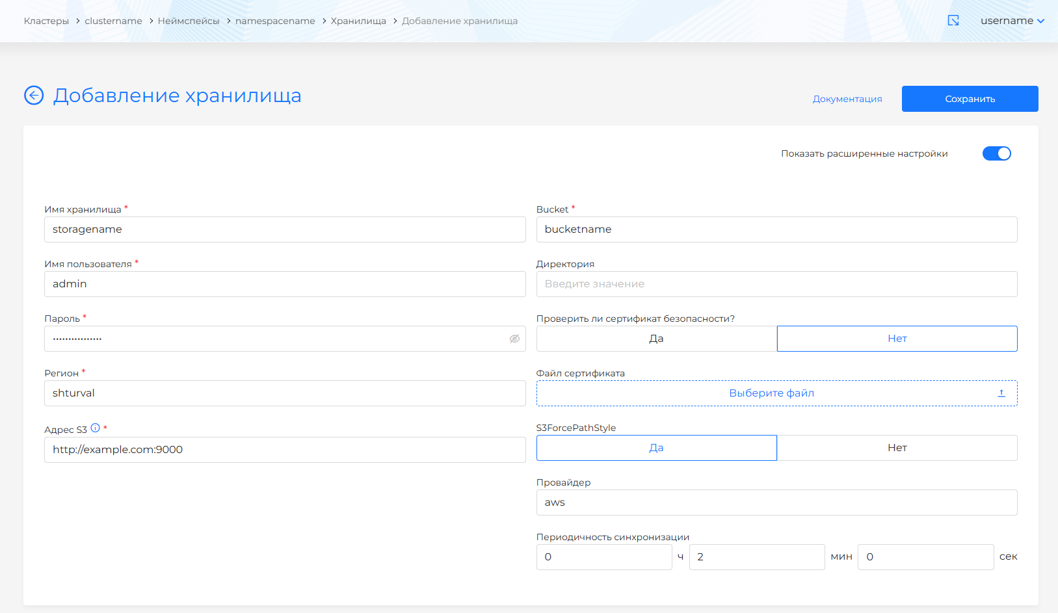1058x613 pixels.
Task: Select Нет for S3ForcePathStyle
Action: [897, 448]
